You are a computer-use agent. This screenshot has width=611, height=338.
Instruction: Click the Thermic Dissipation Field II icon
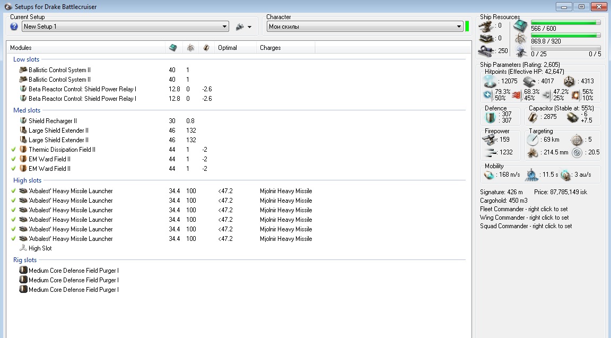click(23, 149)
